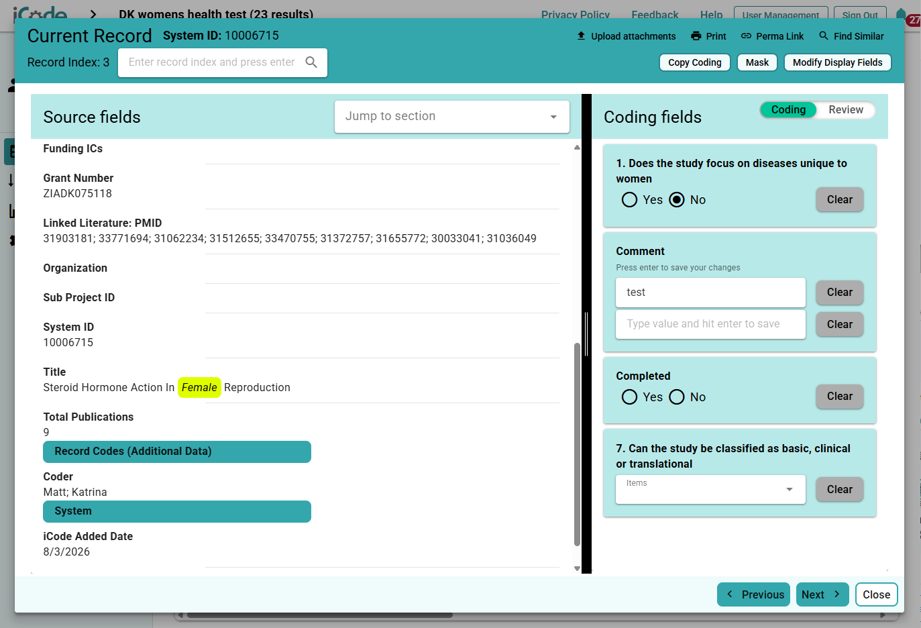921x628 pixels.
Task: Switch to Coding mode toggle
Action: click(788, 110)
